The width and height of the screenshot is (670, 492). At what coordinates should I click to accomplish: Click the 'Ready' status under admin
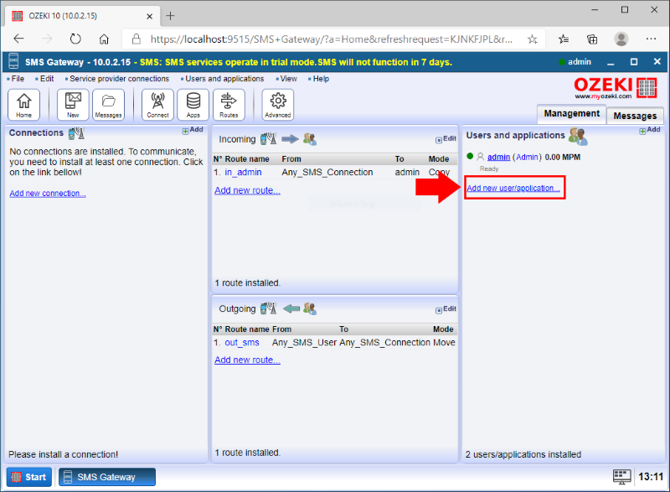489,168
